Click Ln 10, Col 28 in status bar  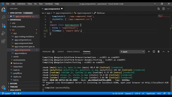point(118,93)
